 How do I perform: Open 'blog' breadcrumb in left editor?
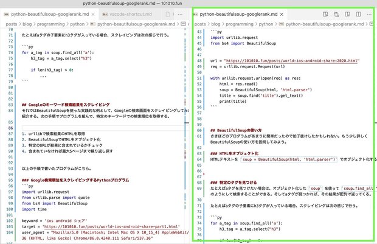coord(27,24)
